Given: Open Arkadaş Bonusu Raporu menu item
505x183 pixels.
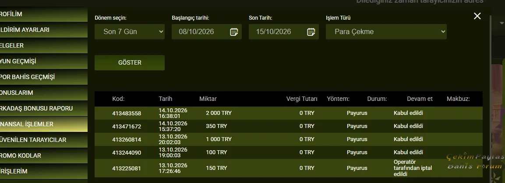Looking at the screenshot, I should (x=43, y=108).
